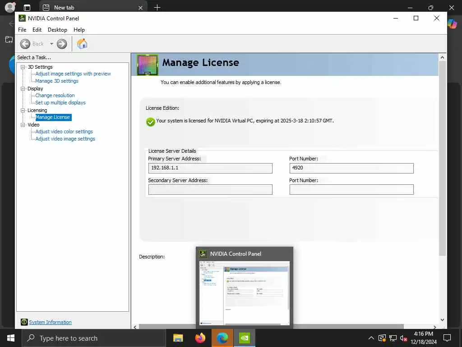Click the vertical scrollbar down arrow
462x347 pixels.
point(442,320)
